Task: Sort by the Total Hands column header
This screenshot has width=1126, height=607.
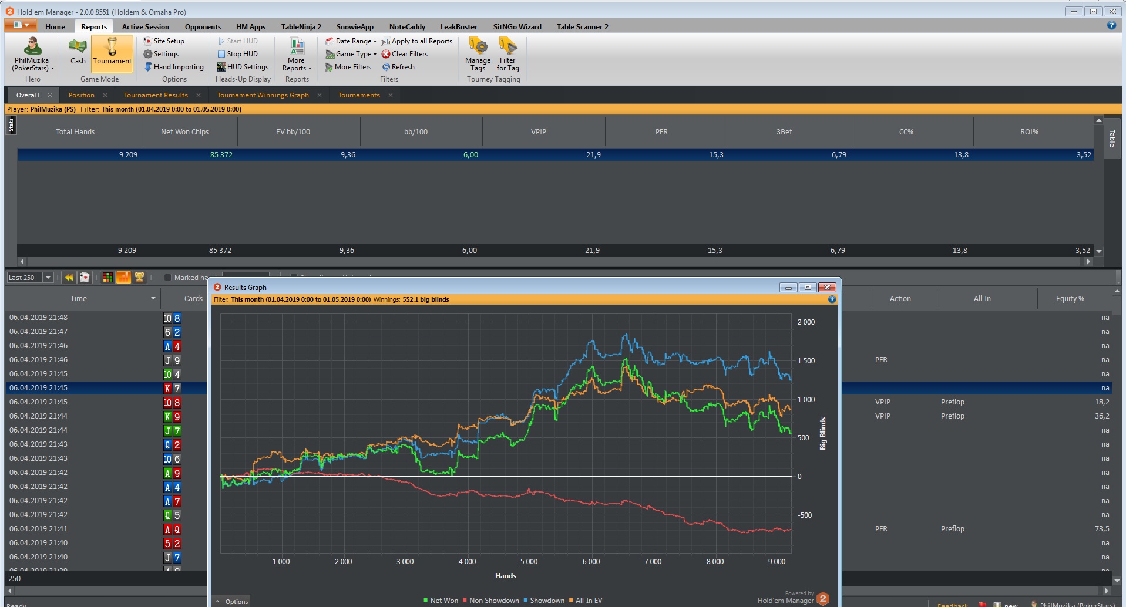Action: (75, 132)
